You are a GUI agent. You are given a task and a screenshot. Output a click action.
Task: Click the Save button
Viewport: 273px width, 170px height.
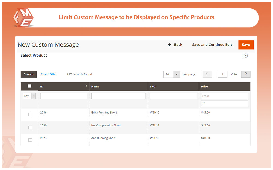[x=245, y=45]
